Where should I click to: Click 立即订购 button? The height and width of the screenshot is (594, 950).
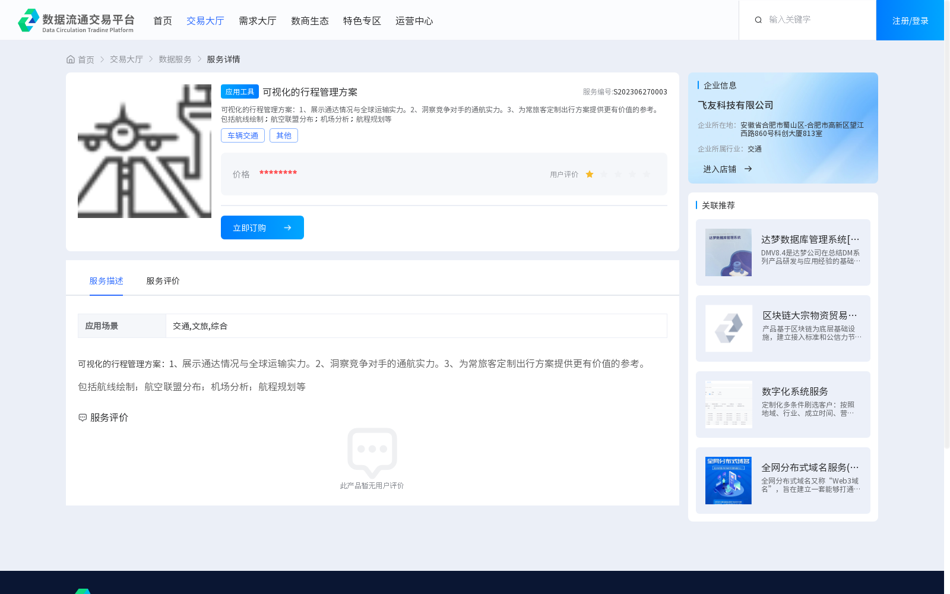[x=262, y=228]
